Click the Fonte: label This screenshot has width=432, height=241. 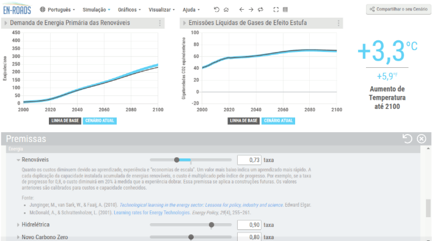click(x=28, y=198)
